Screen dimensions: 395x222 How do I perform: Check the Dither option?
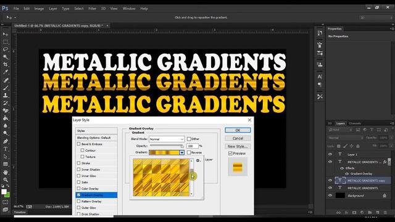coord(189,139)
